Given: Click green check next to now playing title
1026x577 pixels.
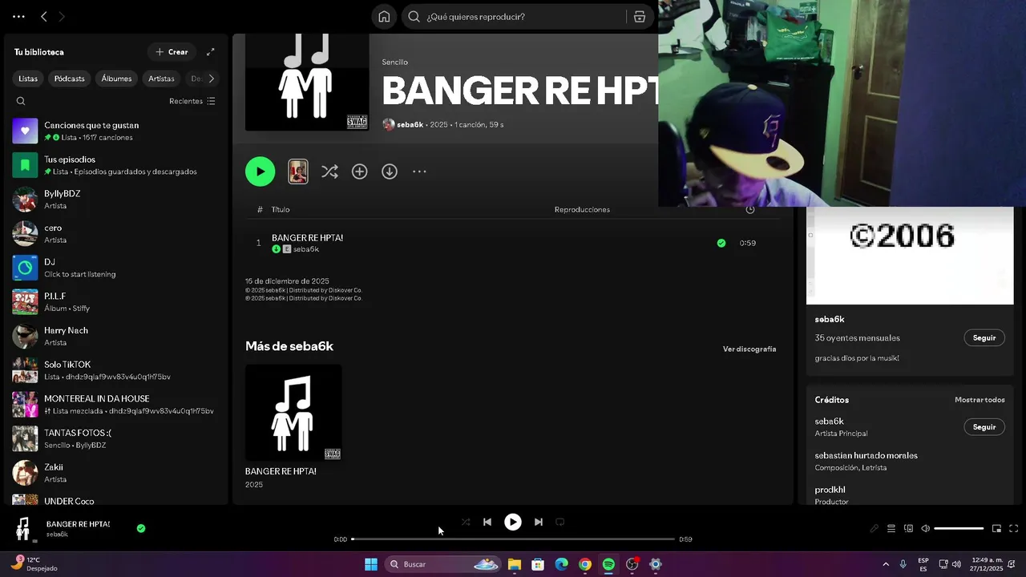Looking at the screenshot, I should [x=141, y=528].
